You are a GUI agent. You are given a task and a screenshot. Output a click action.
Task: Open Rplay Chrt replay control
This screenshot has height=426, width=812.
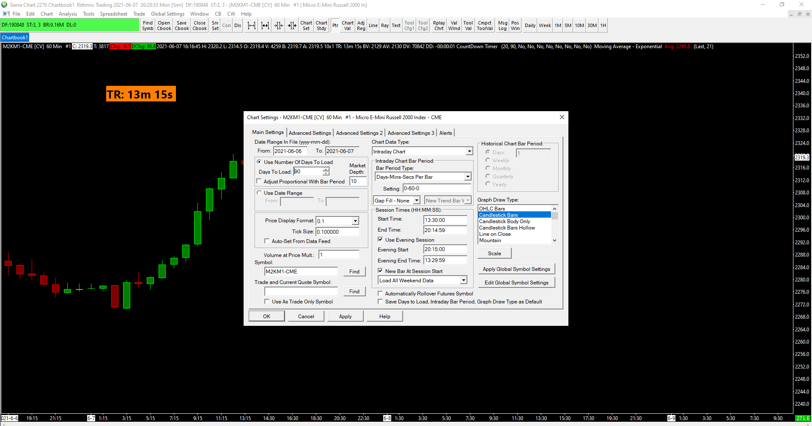pyautogui.click(x=439, y=25)
